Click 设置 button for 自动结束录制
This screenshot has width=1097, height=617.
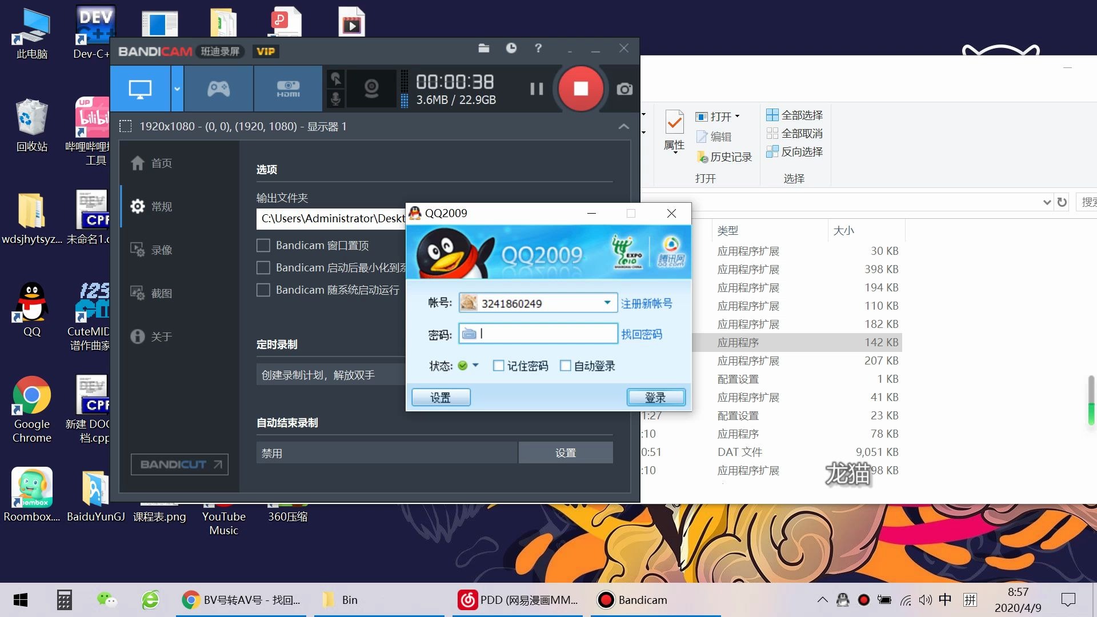[566, 453]
